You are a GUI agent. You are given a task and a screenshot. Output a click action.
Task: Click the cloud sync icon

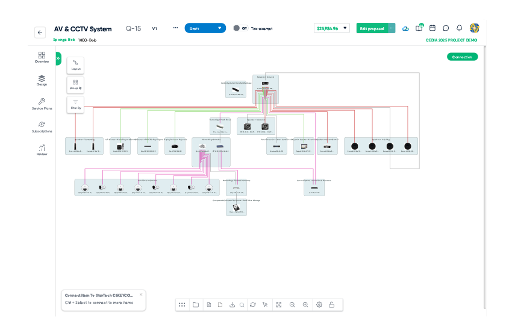click(405, 28)
